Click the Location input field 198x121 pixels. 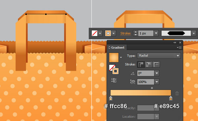point(146,117)
